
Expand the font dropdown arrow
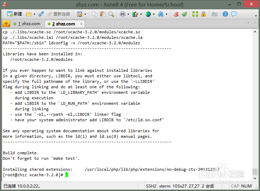(166, 14)
